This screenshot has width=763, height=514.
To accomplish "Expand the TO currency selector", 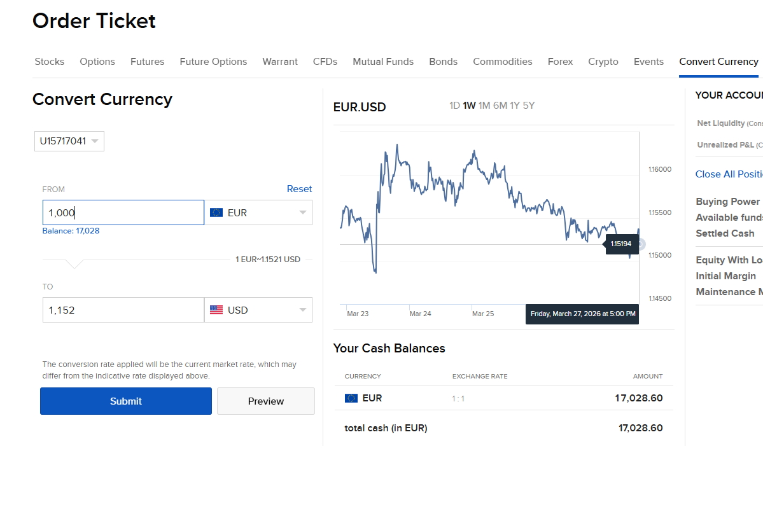I will 304,310.
